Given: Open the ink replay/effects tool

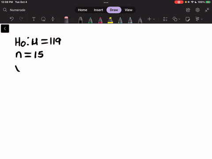Looking at the screenshot, I should 197,19.
